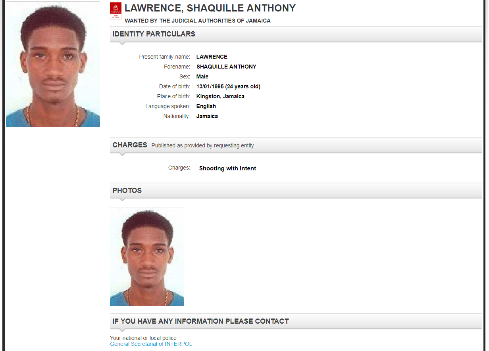Viewport: 489px width, 351px height.
Task: Click the Published as provided by requesting entity note
Action: [202, 145]
